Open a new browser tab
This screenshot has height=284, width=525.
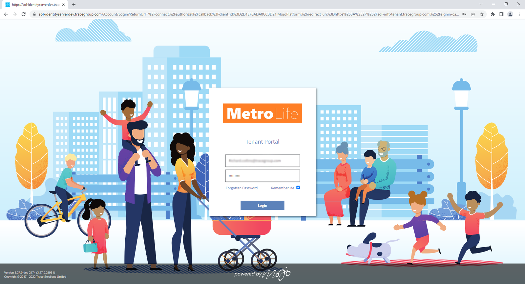point(74,5)
